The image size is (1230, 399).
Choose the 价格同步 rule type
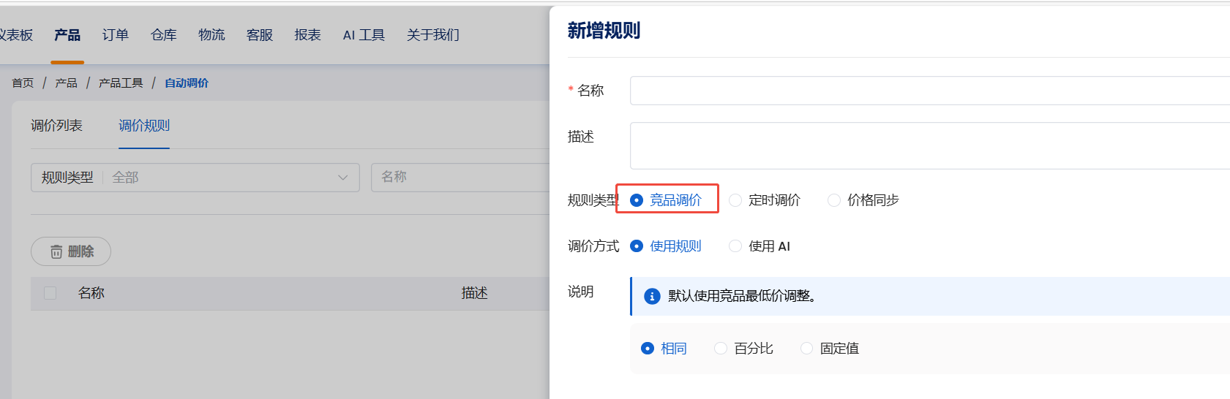click(x=834, y=200)
